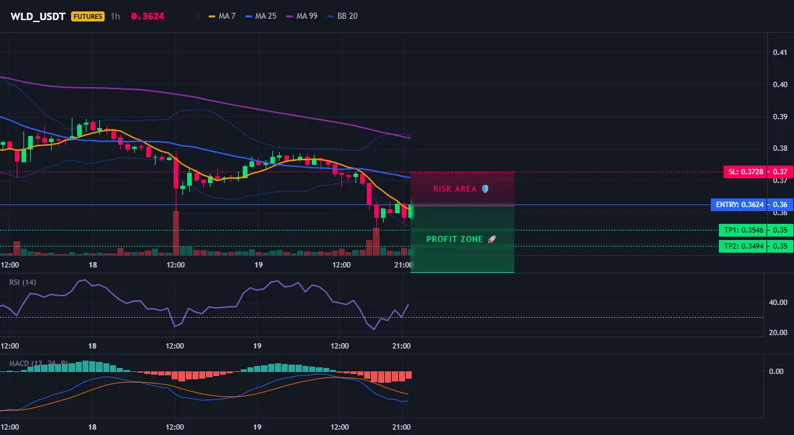Click the 0.40 price axis label
Screen dimensions: 794x435
[780, 84]
